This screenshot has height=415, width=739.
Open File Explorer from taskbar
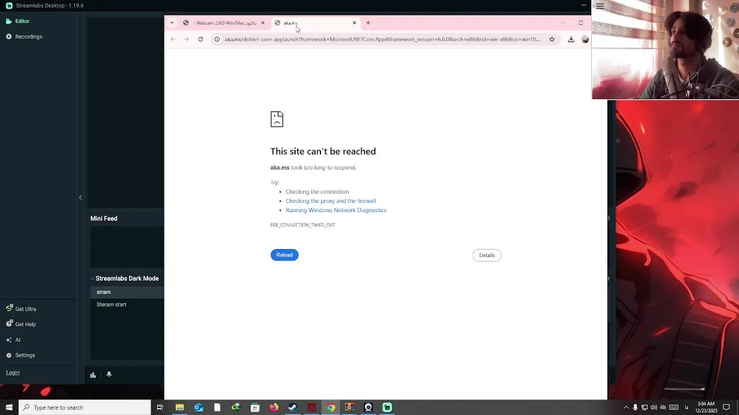click(x=180, y=408)
